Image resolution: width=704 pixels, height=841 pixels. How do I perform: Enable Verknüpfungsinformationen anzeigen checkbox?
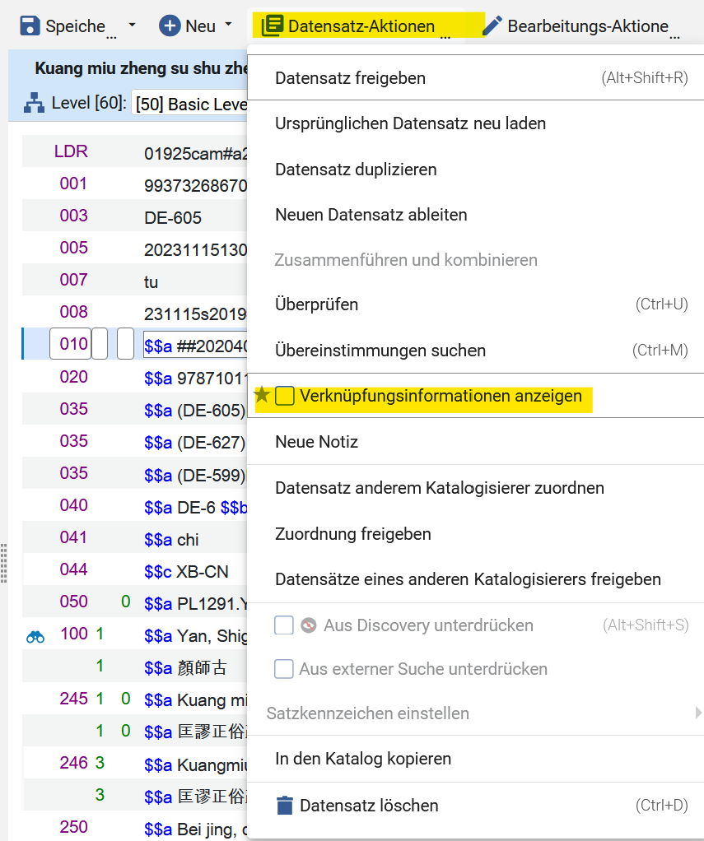tap(284, 396)
